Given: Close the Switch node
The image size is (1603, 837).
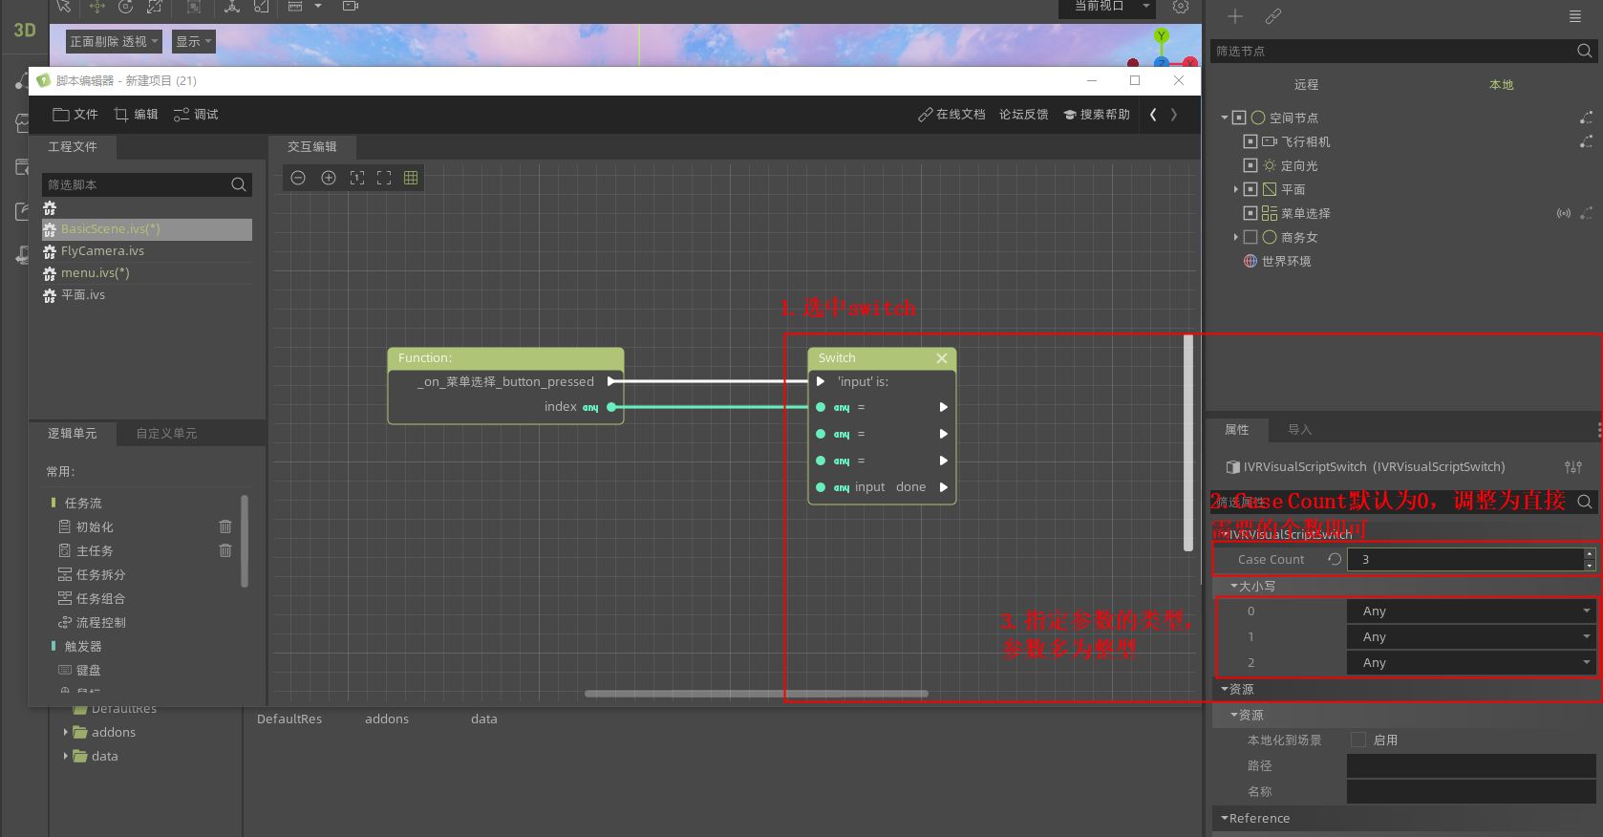Looking at the screenshot, I should click(942, 358).
